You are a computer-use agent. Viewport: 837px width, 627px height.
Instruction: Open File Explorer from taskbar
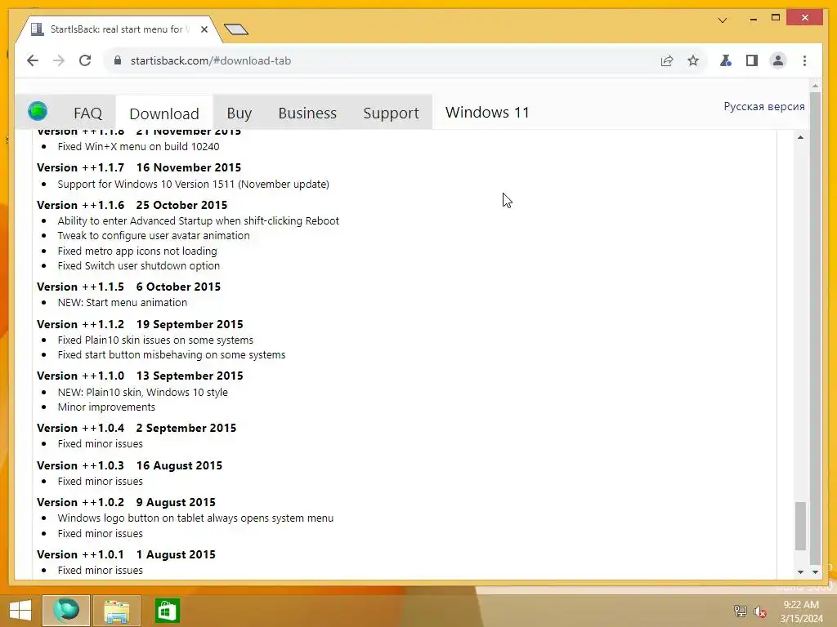(116, 611)
